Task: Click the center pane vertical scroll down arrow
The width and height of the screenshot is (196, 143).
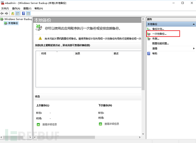Action: click(x=143, y=134)
